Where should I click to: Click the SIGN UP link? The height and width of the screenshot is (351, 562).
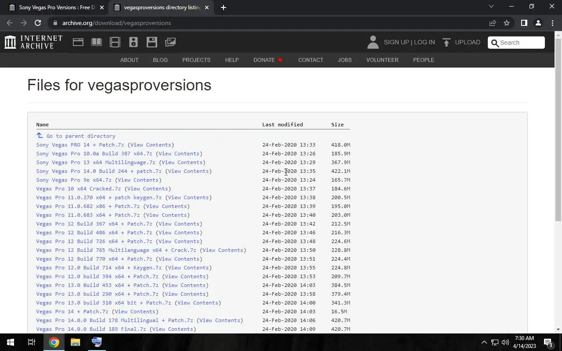(x=396, y=42)
